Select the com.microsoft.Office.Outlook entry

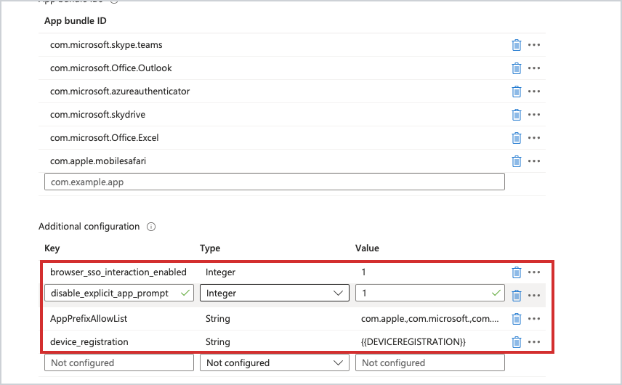[x=111, y=68]
